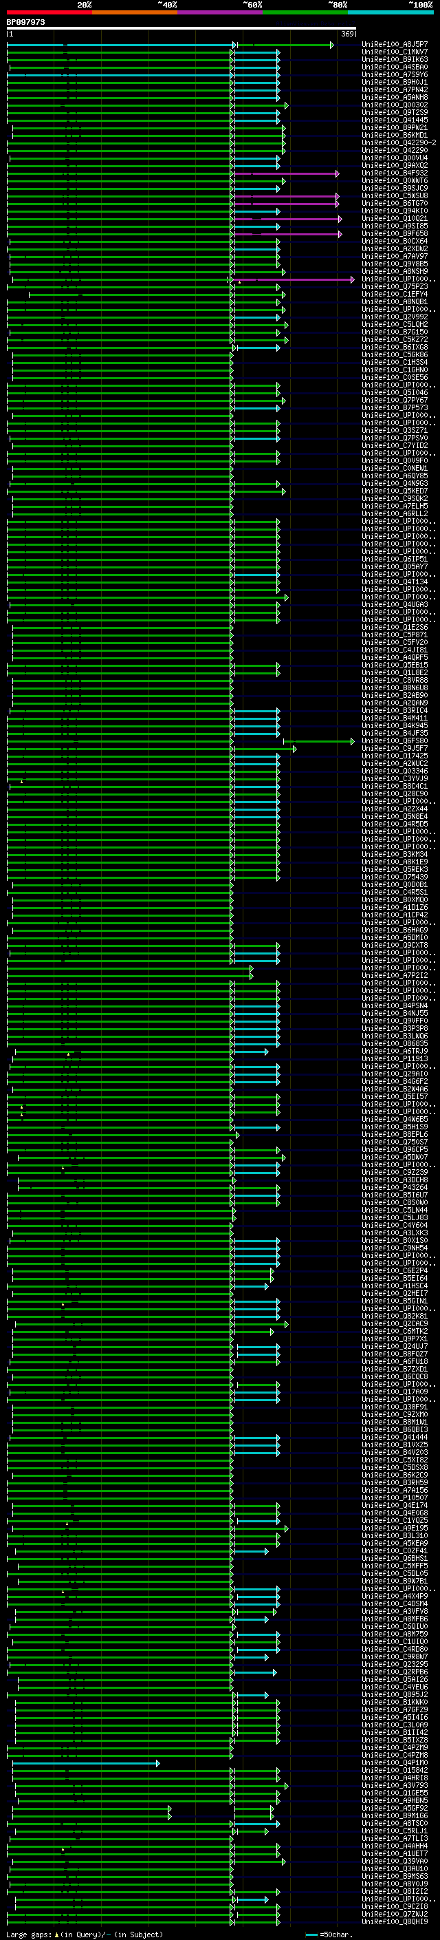The height and width of the screenshot is (1940, 440).
Task: Select hit label UniRef100_B4F932
Action: (395, 174)
